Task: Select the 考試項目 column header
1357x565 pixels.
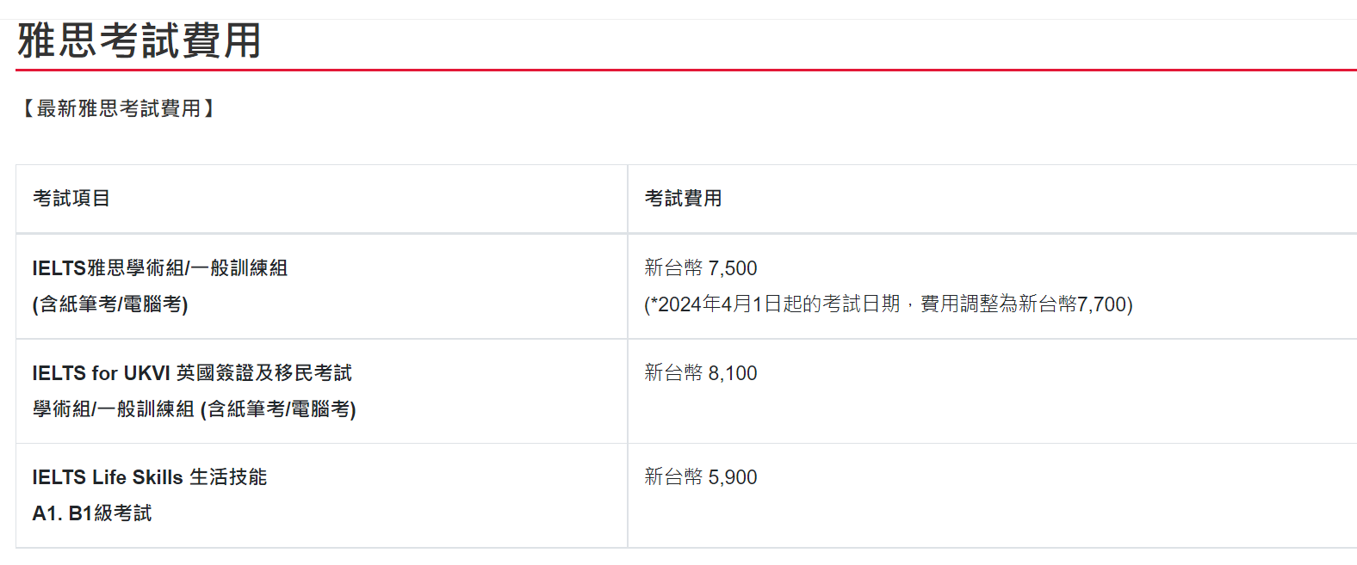Action: pos(71,199)
